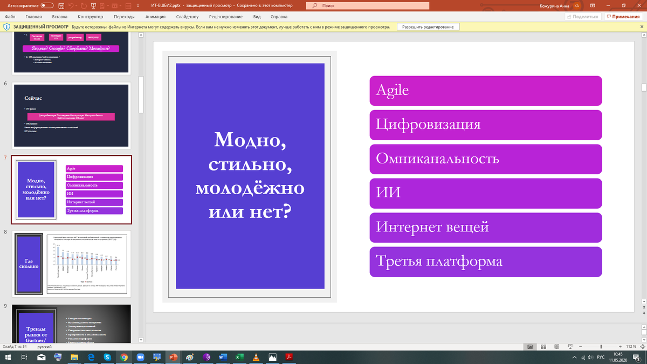Click the fit slide to window icon
This screenshot has width=647, height=364.
pyautogui.click(x=642, y=347)
